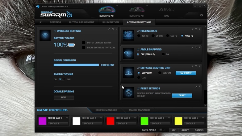This screenshot has width=242, height=136.
Task: Select the dimmed second Burst Pro Air device
Action: pos(137,10)
